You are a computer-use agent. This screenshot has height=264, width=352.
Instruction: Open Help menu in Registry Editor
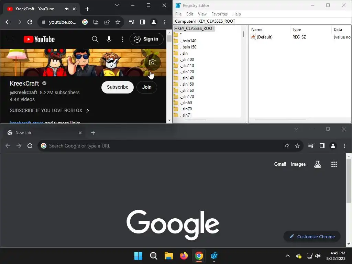point(236,14)
